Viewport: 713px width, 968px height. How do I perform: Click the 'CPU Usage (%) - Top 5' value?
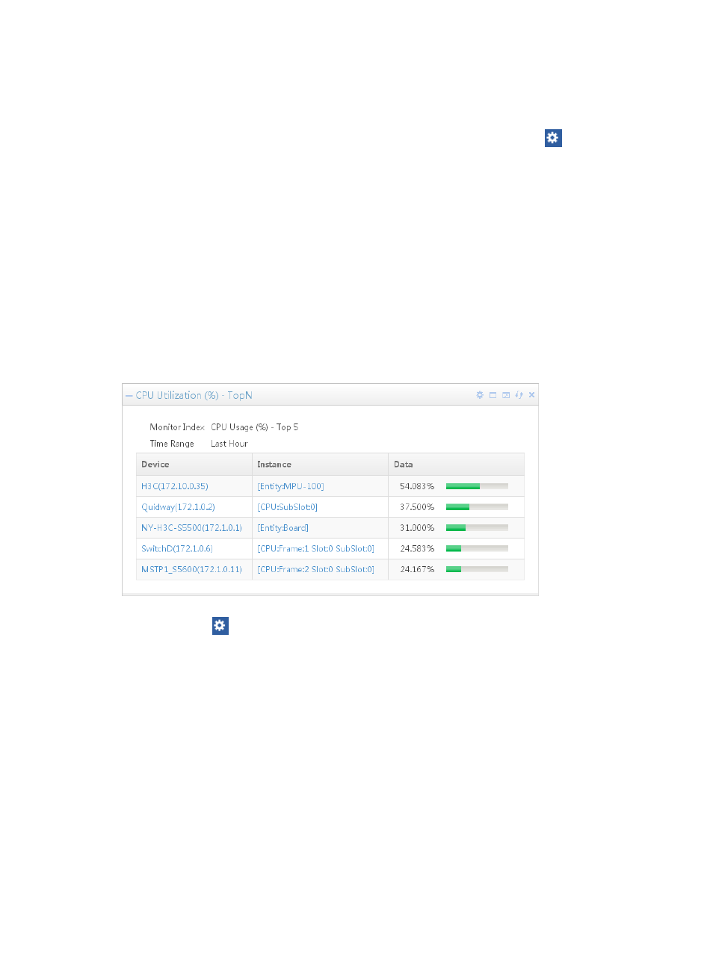point(255,427)
